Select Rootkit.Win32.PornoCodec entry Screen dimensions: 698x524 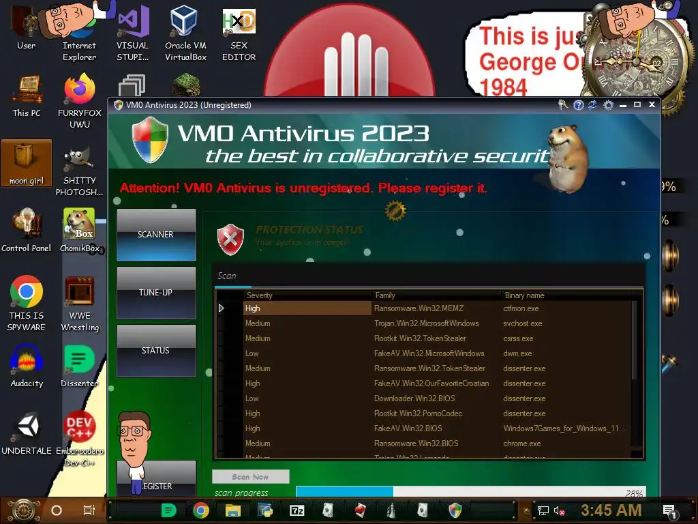(x=418, y=413)
